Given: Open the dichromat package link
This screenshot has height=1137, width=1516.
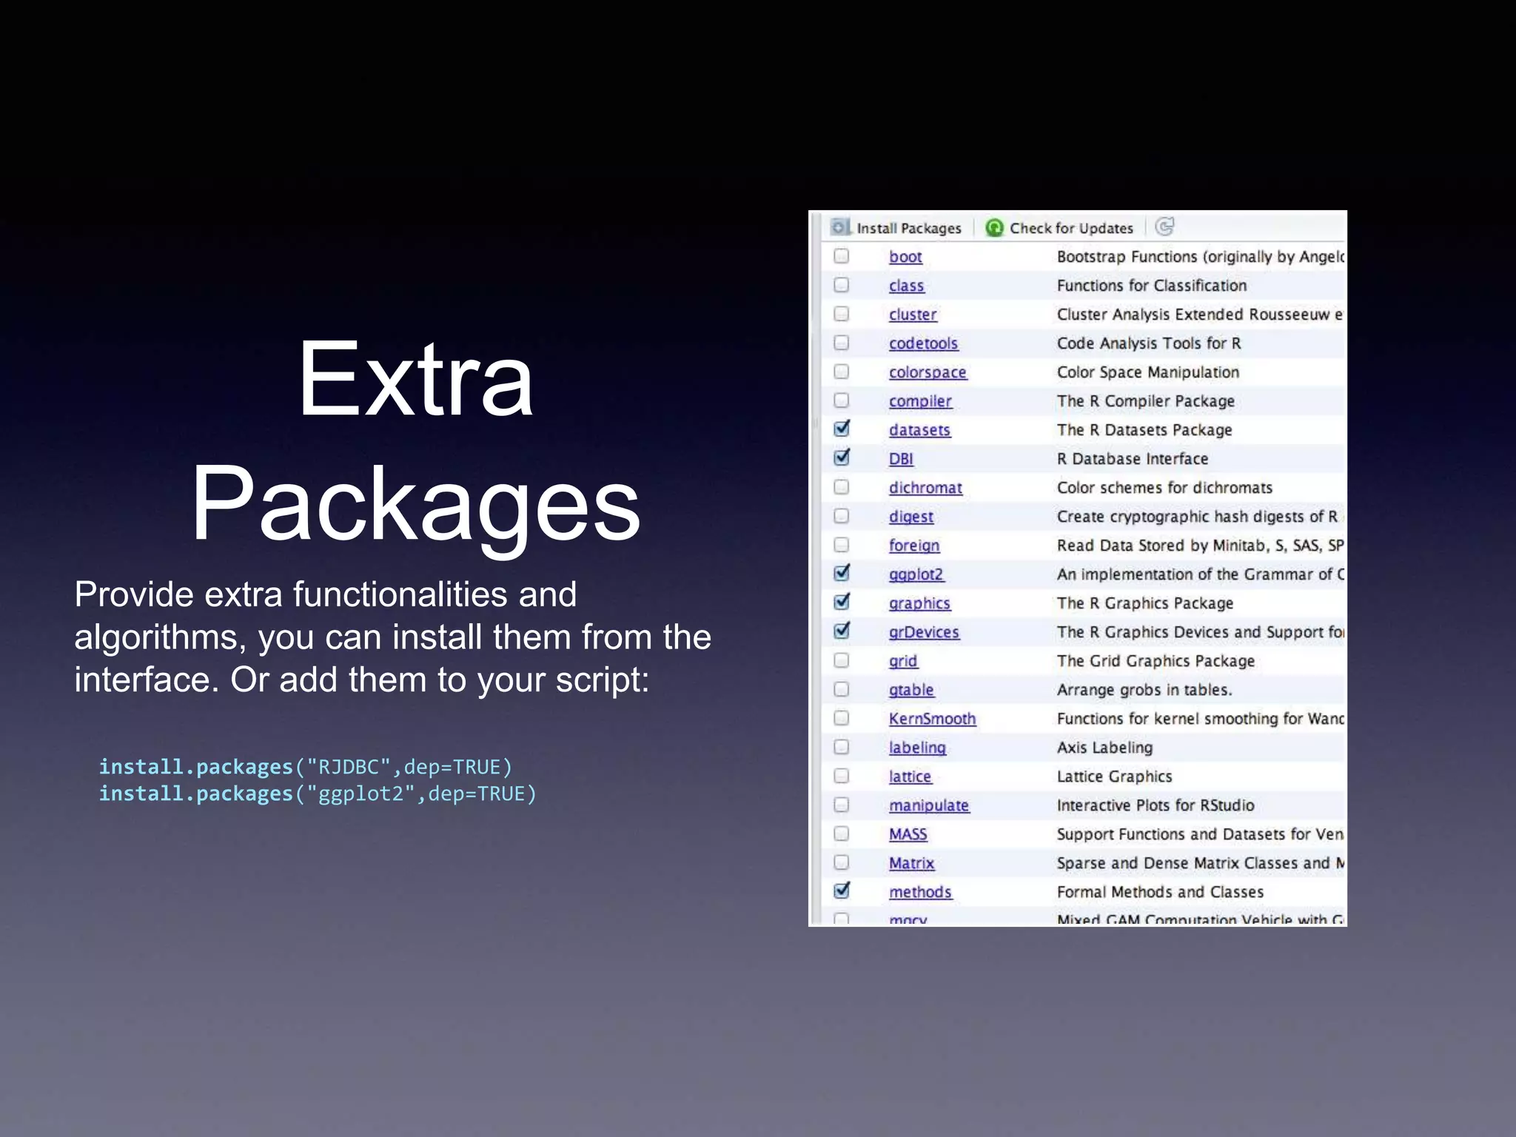Looking at the screenshot, I should (925, 488).
